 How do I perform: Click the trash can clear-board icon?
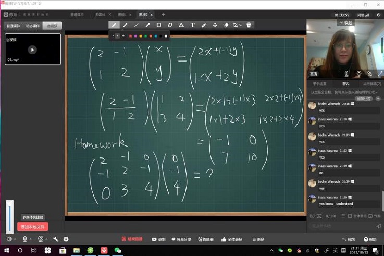pos(249,25)
